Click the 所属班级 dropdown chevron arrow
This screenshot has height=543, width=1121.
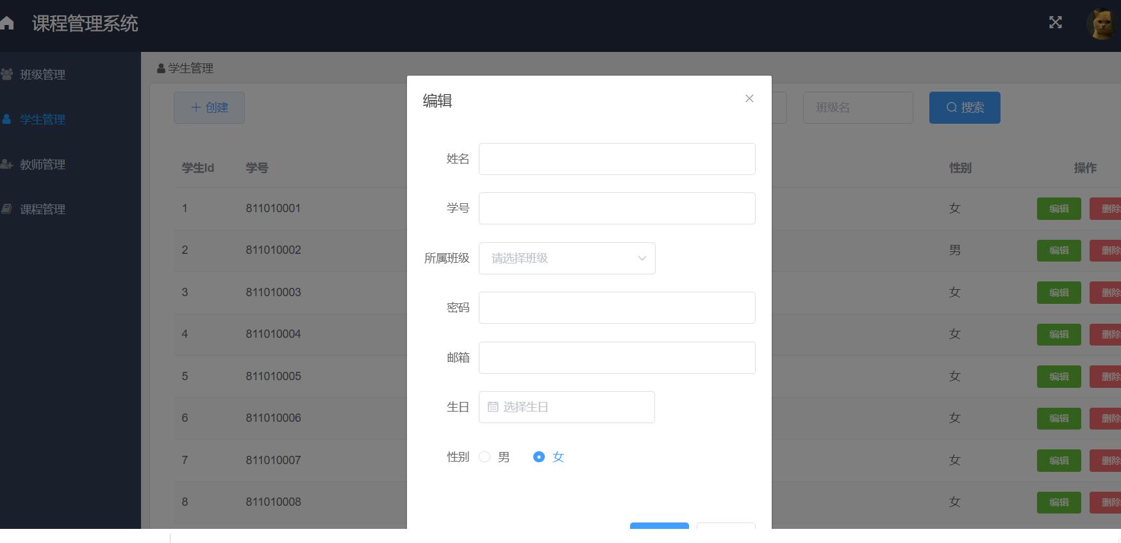[x=642, y=258]
